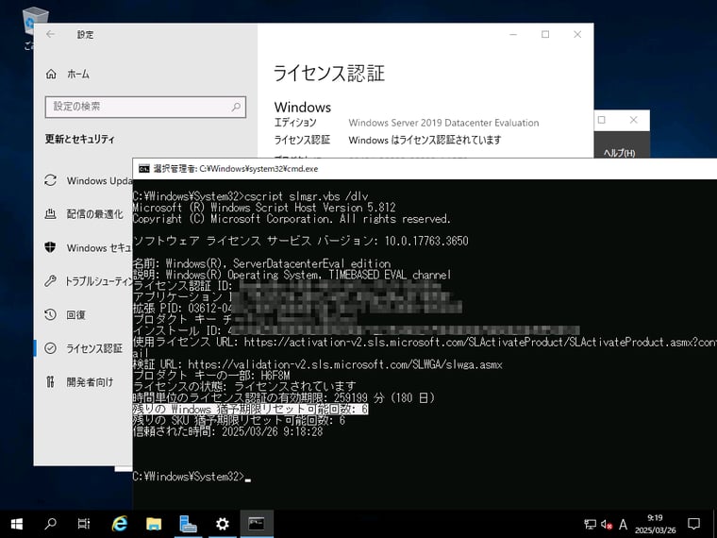This screenshot has width=717, height=538.
Task: Select ライセンス認証 sidebar entry
Action: tap(94, 348)
